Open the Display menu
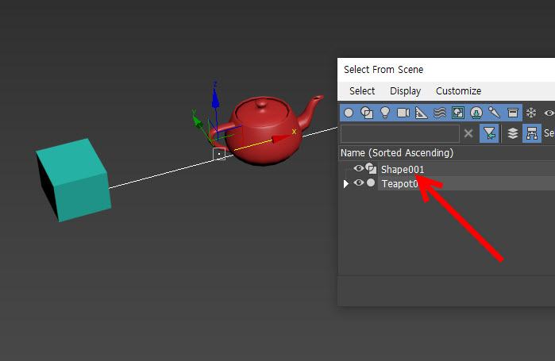The image size is (555, 361). tap(405, 91)
